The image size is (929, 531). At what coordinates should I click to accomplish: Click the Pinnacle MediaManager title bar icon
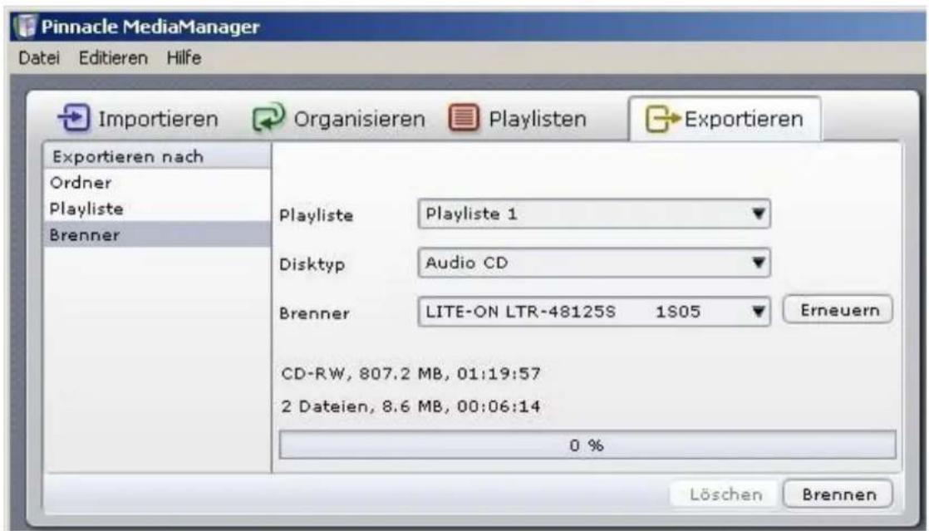[x=25, y=26]
